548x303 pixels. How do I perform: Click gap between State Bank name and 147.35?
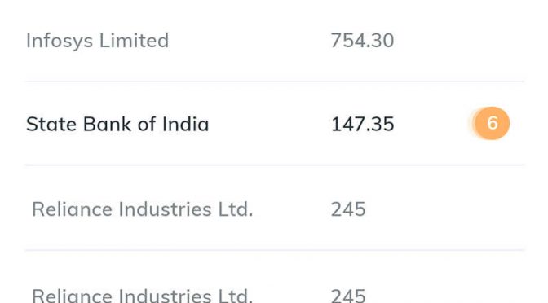270,125
